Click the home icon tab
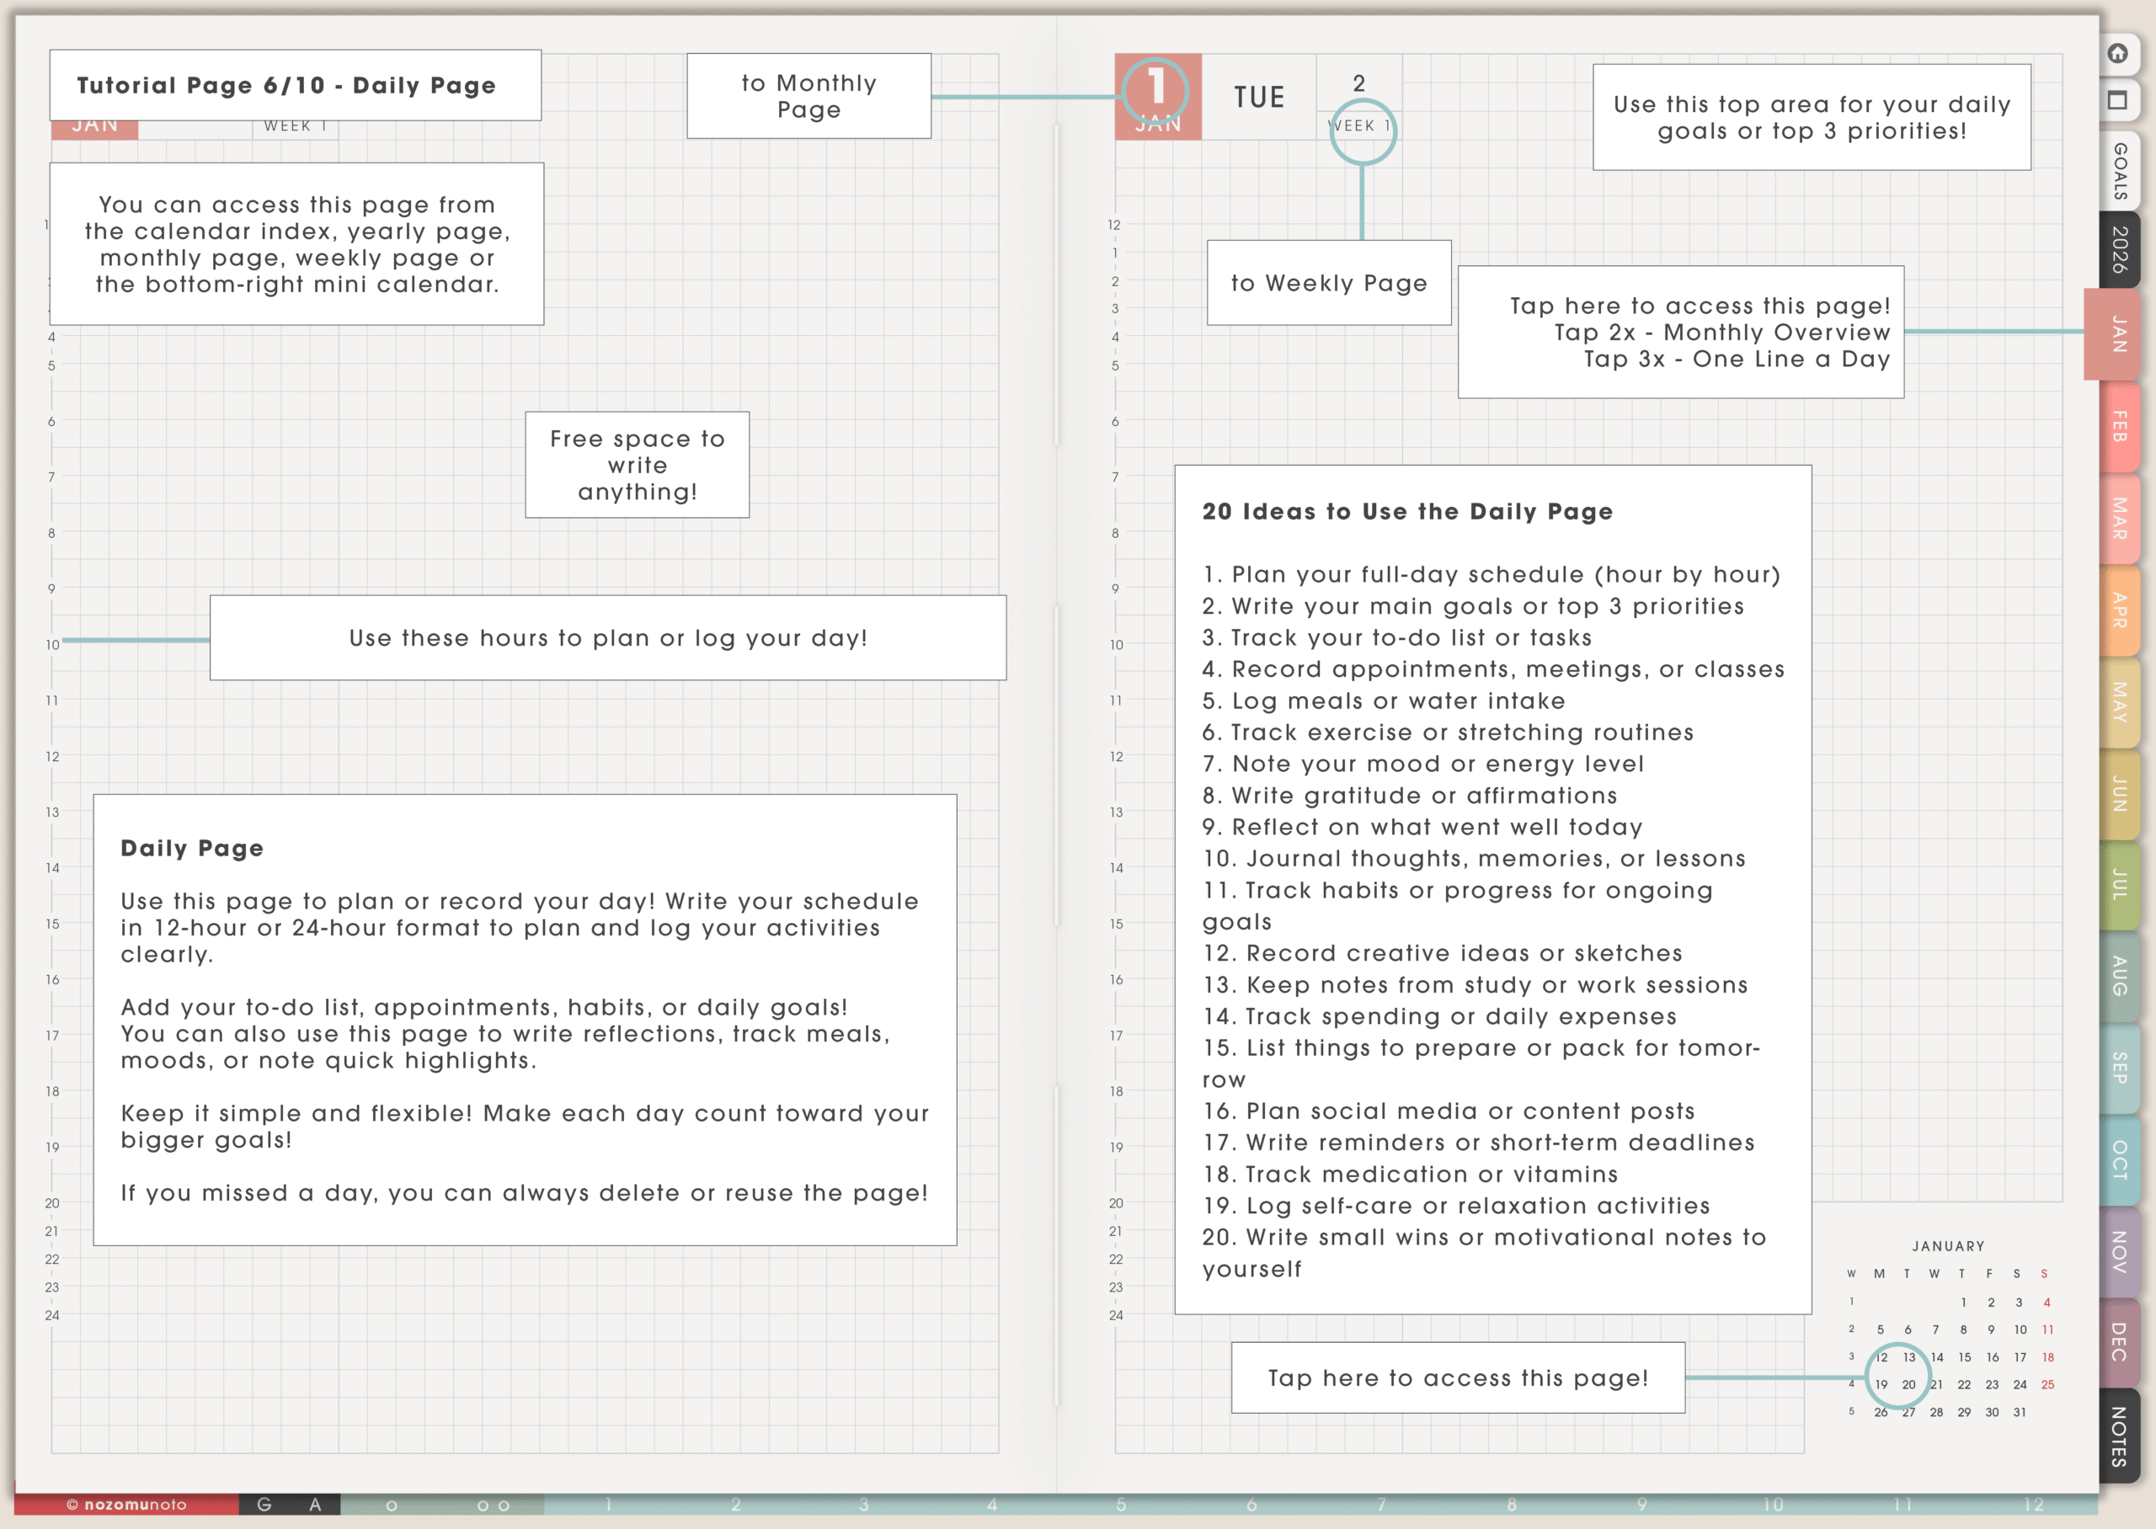2156x1529 pixels. [x=2117, y=54]
